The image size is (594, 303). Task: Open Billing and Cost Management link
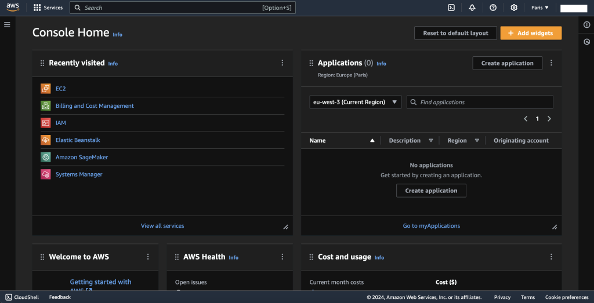coord(95,106)
